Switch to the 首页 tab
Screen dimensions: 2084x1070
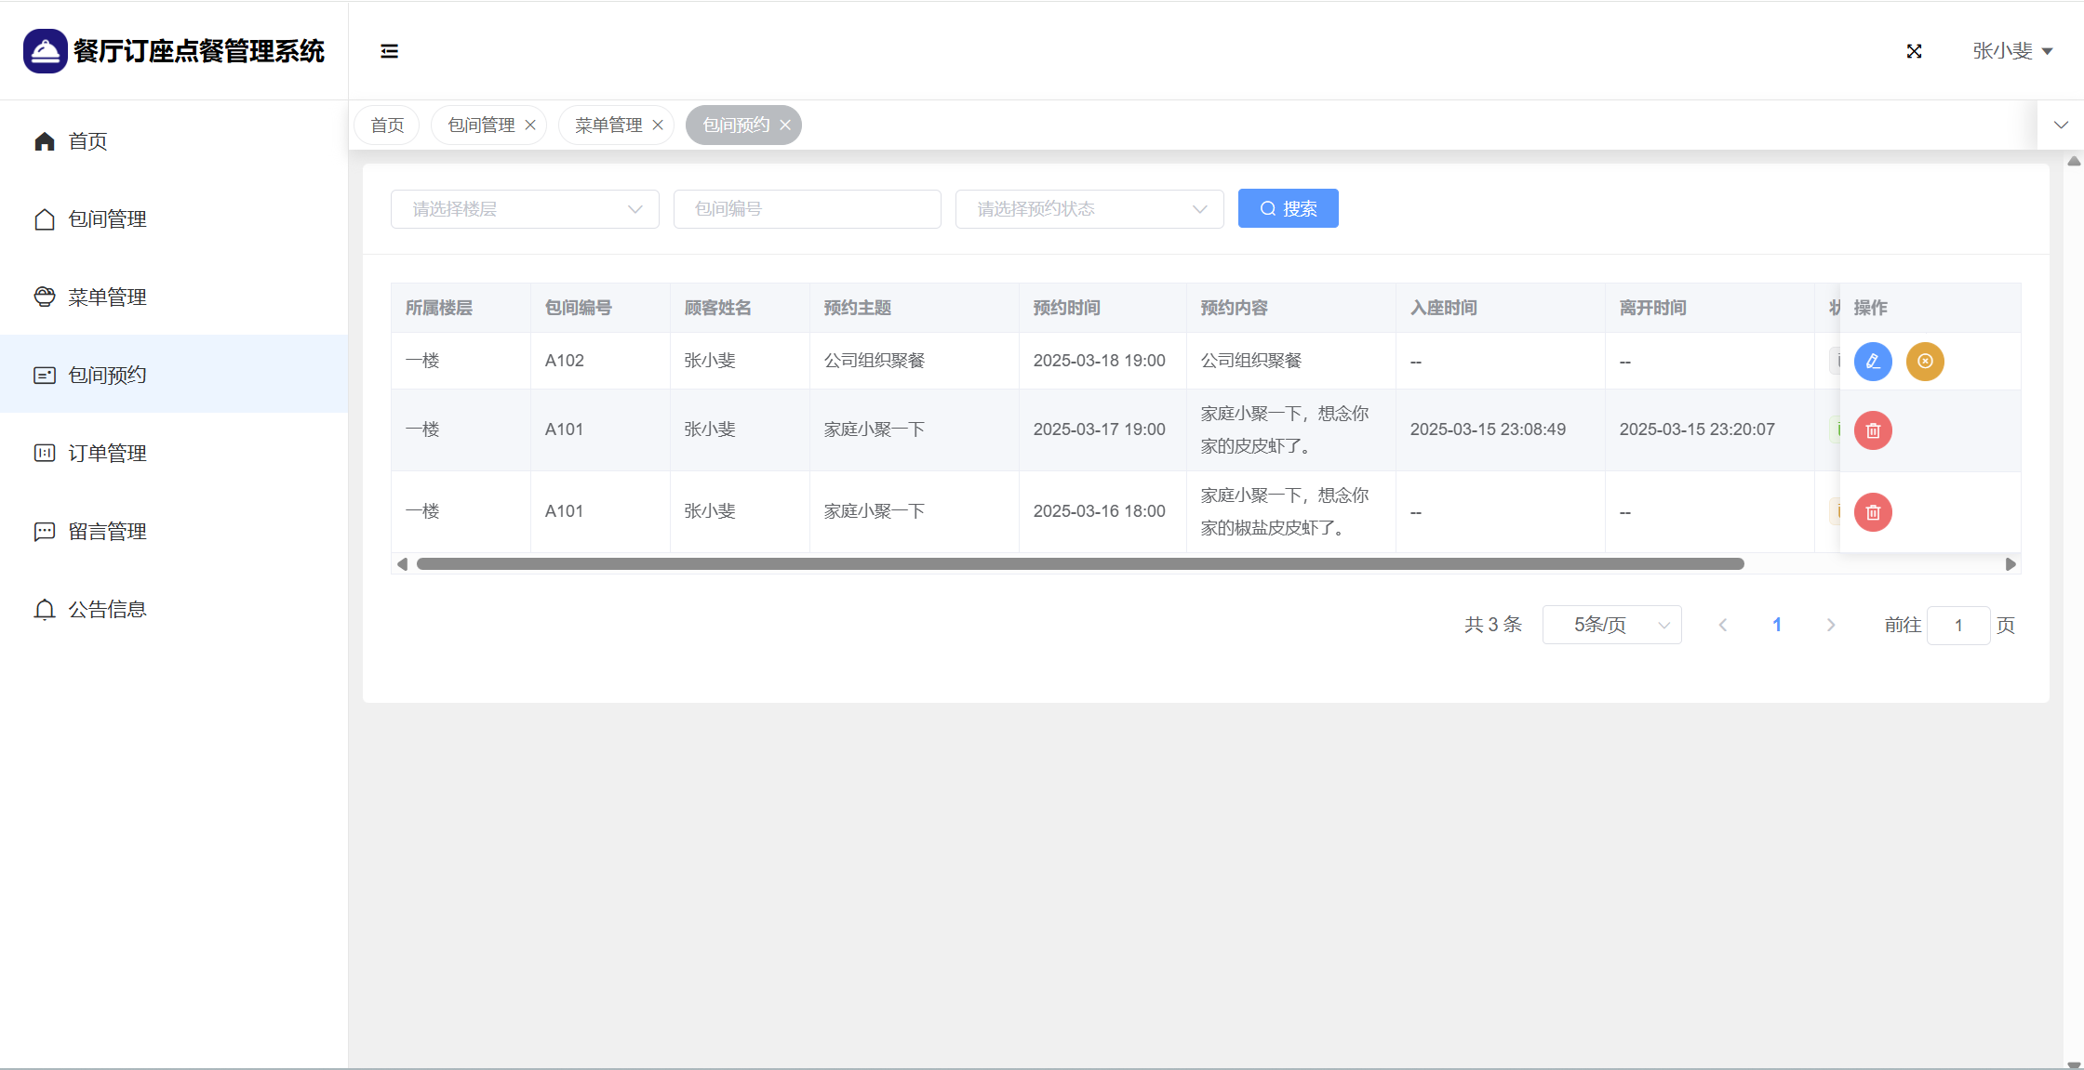point(387,125)
